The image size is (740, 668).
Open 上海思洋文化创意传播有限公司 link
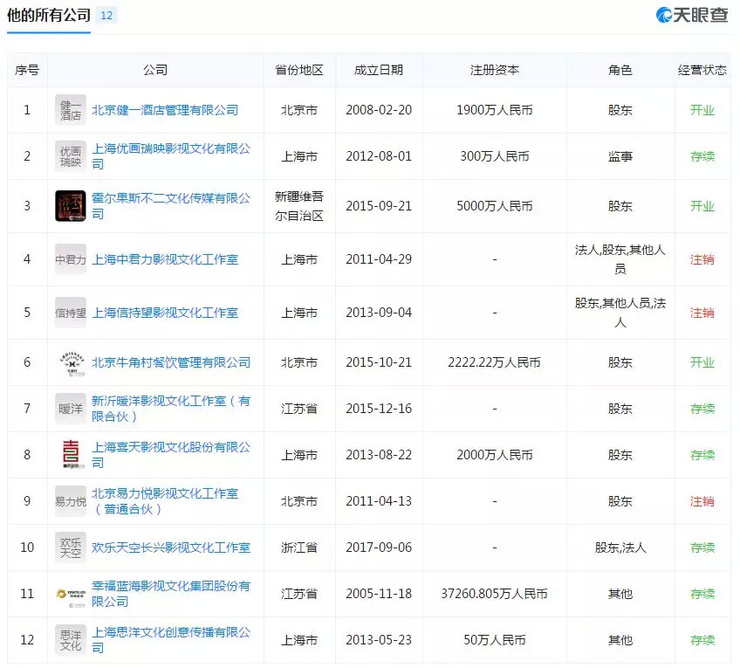click(x=171, y=640)
